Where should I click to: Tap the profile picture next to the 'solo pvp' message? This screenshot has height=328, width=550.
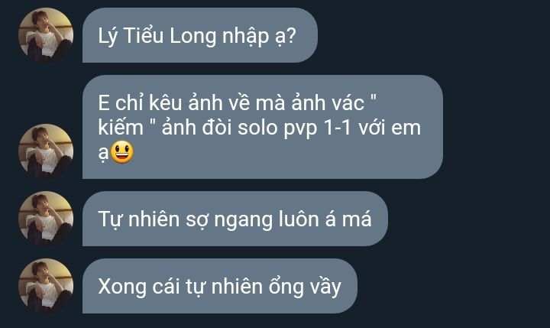point(46,151)
